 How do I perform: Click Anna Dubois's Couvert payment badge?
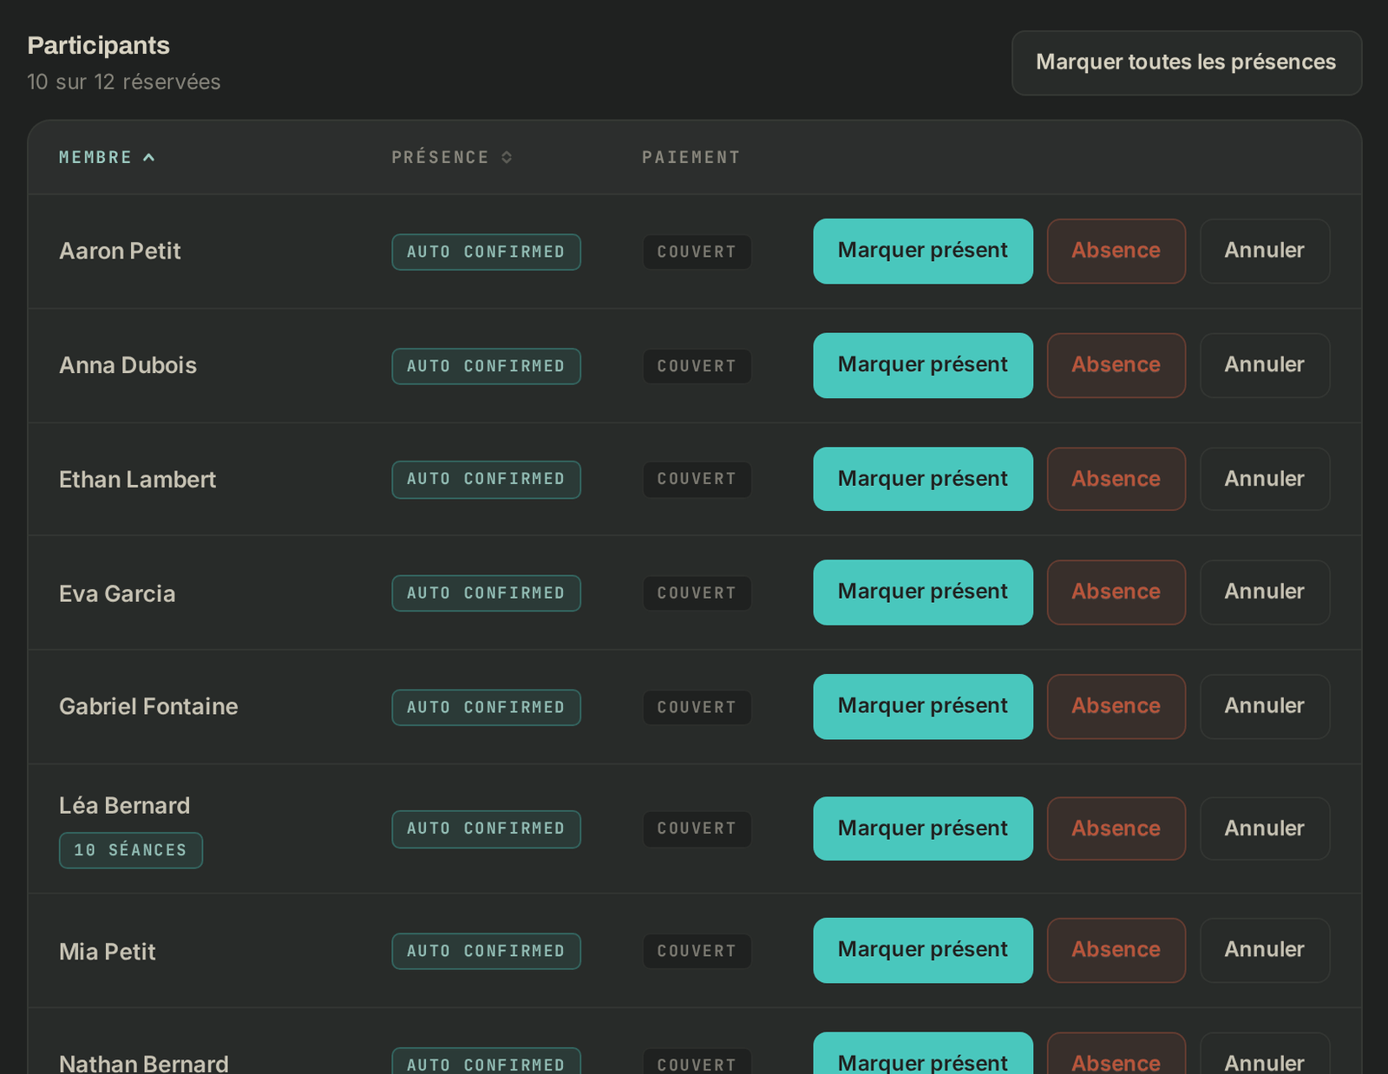click(697, 366)
